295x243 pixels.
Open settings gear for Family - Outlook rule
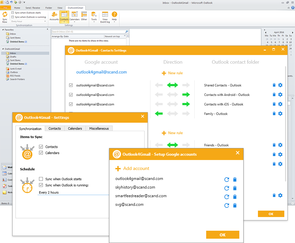tap(280, 114)
